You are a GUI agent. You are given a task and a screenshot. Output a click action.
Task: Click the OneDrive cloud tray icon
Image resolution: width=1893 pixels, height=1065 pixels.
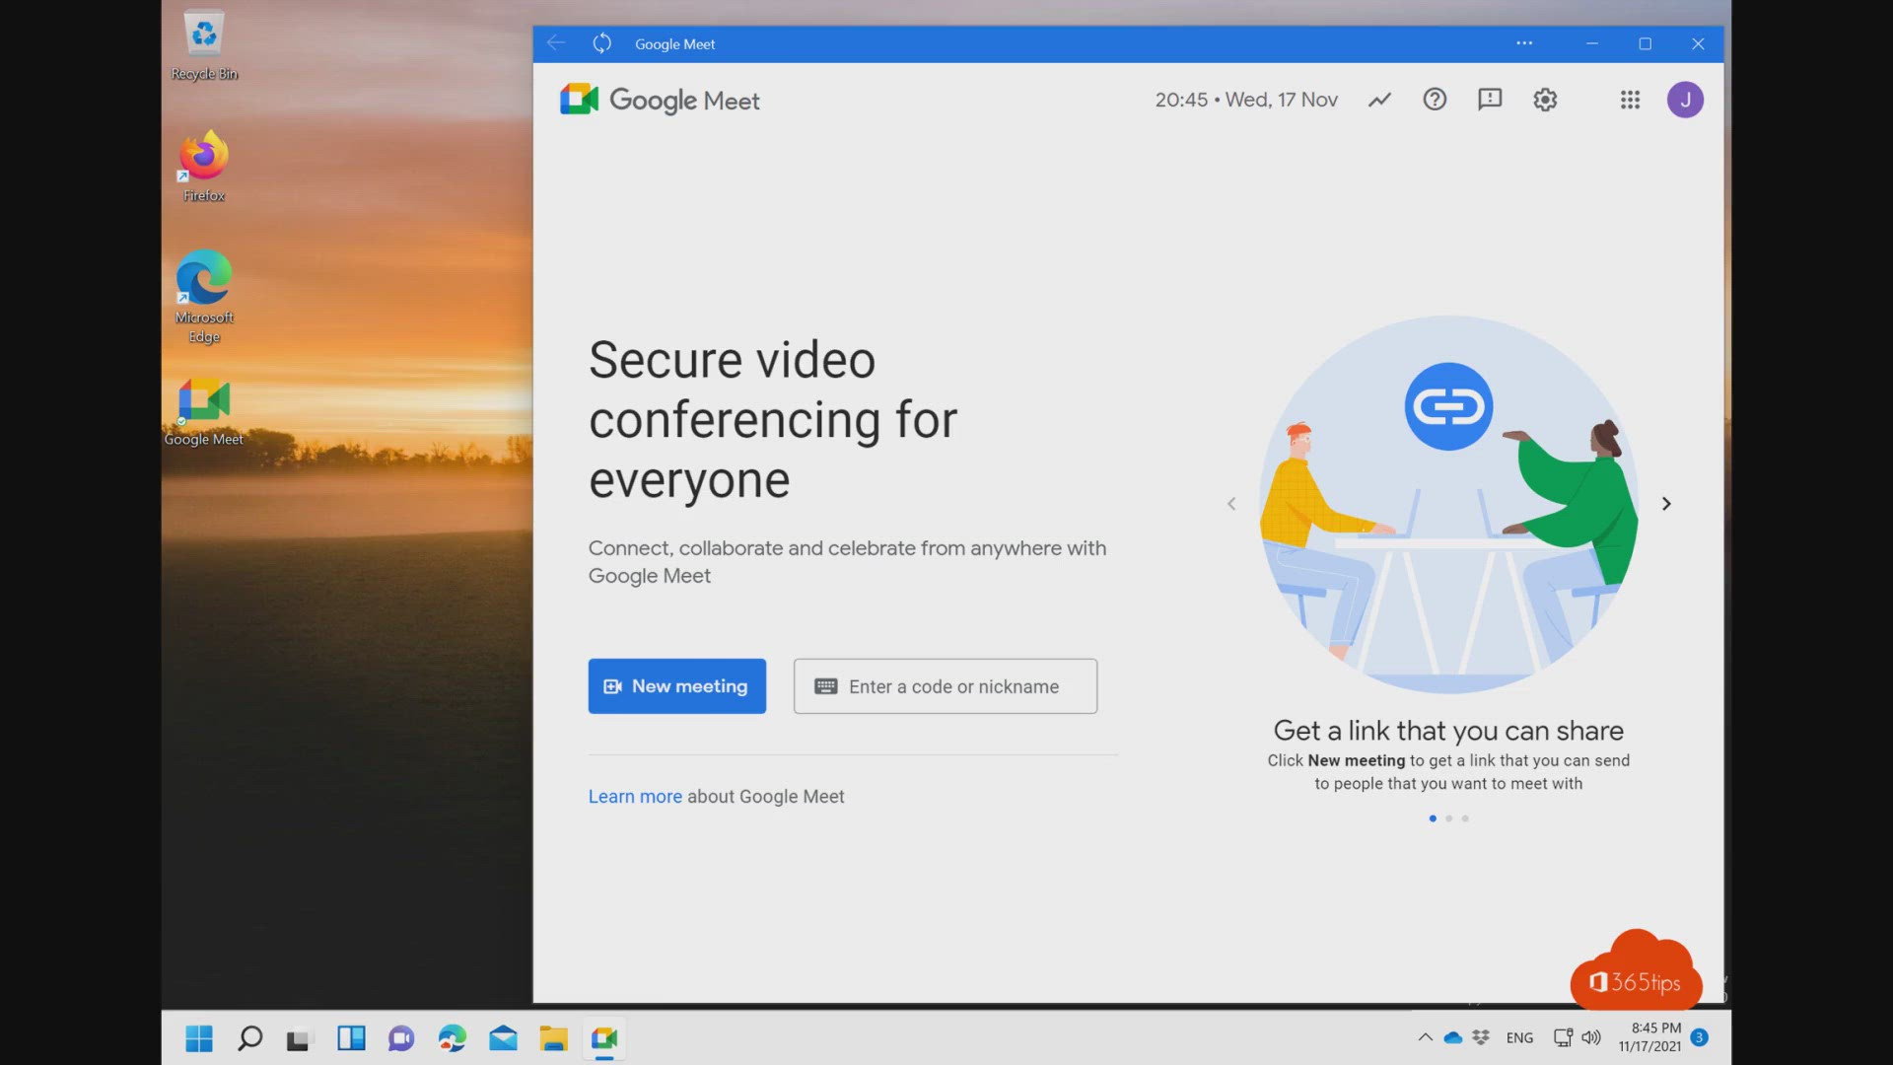[x=1452, y=1037]
